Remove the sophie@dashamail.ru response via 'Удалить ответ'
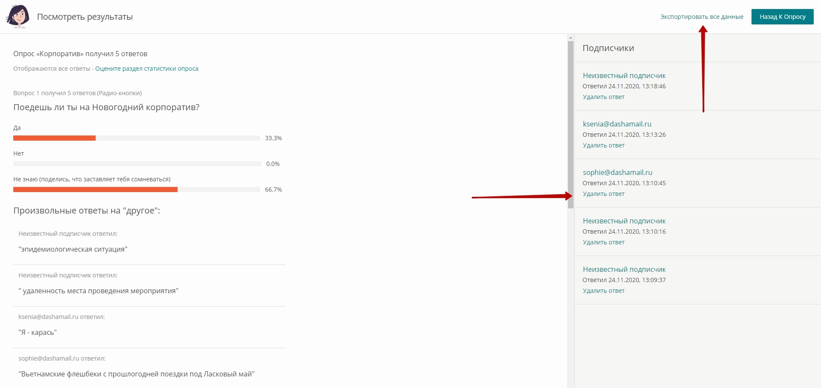The image size is (821, 388). pyautogui.click(x=604, y=194)
